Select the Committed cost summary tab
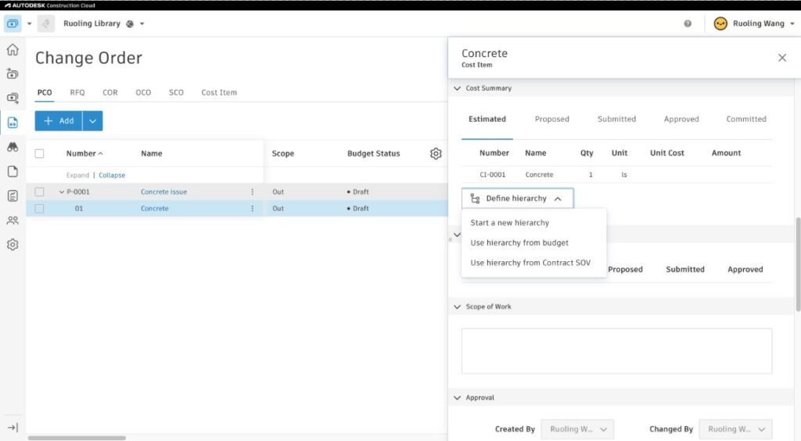 tap(745, 119)
